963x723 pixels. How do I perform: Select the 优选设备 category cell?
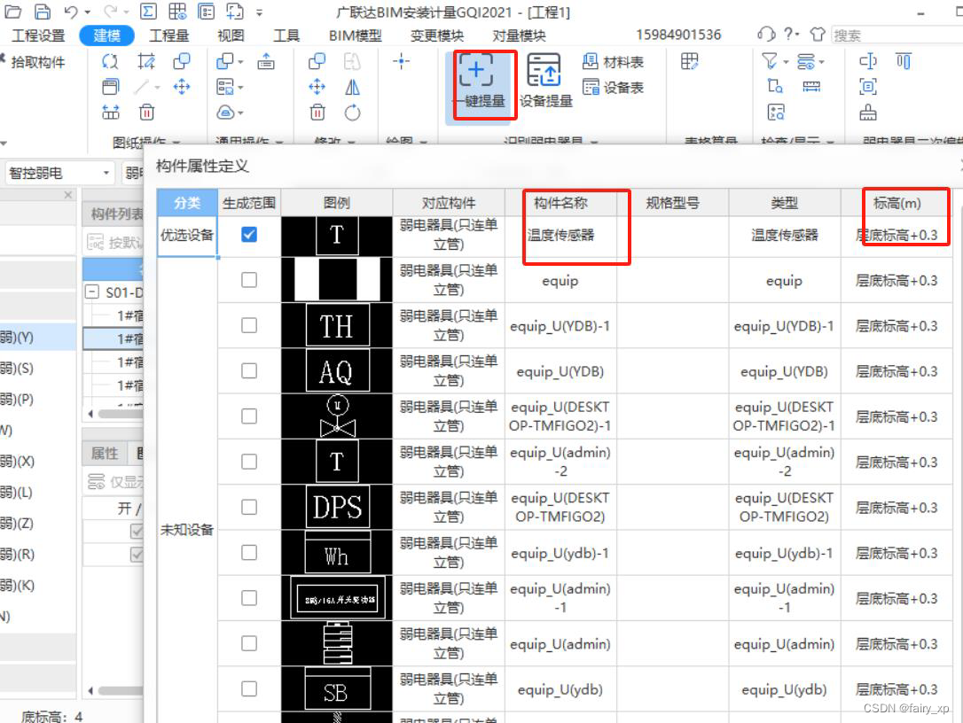tap(187, 236)
